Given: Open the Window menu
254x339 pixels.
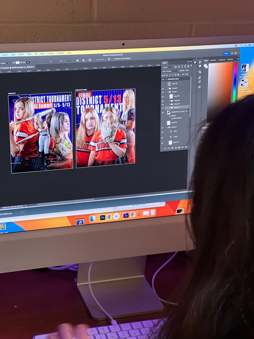Looking at the screenshot, I should pyautogui.click(x=61, y=53).
